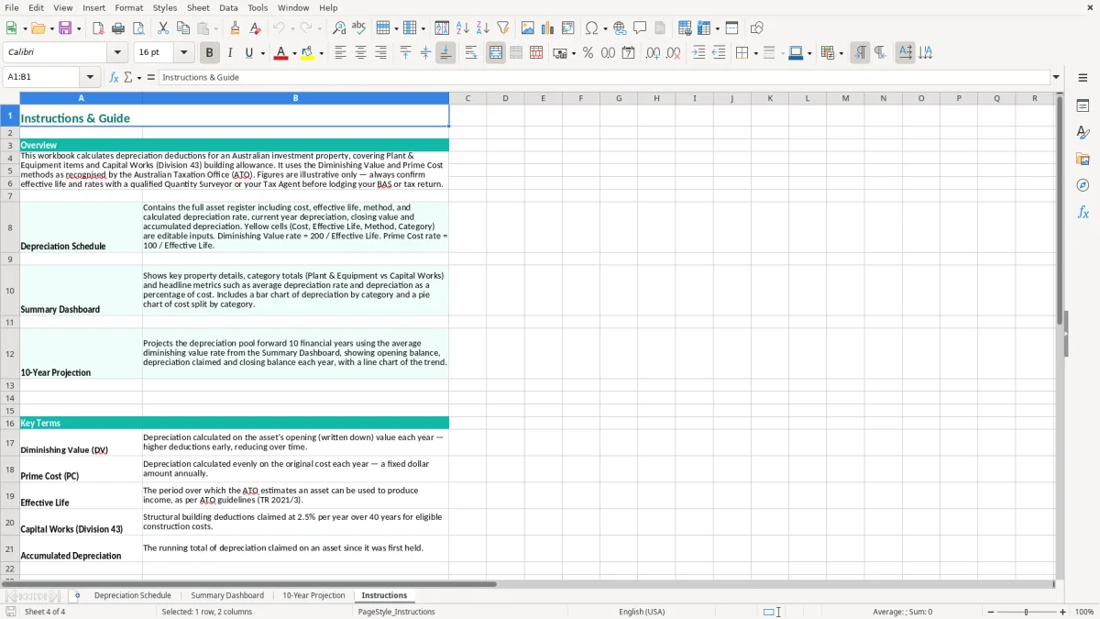Insert a pivot table
Viewport: 1100px width, 619px height.
click(568, 28)
